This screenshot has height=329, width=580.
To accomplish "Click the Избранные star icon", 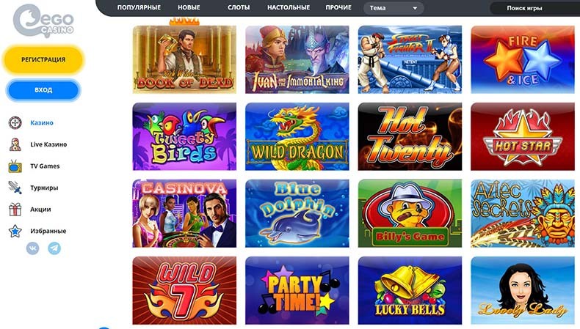I will pyautogui.click(x=15, y=231).
